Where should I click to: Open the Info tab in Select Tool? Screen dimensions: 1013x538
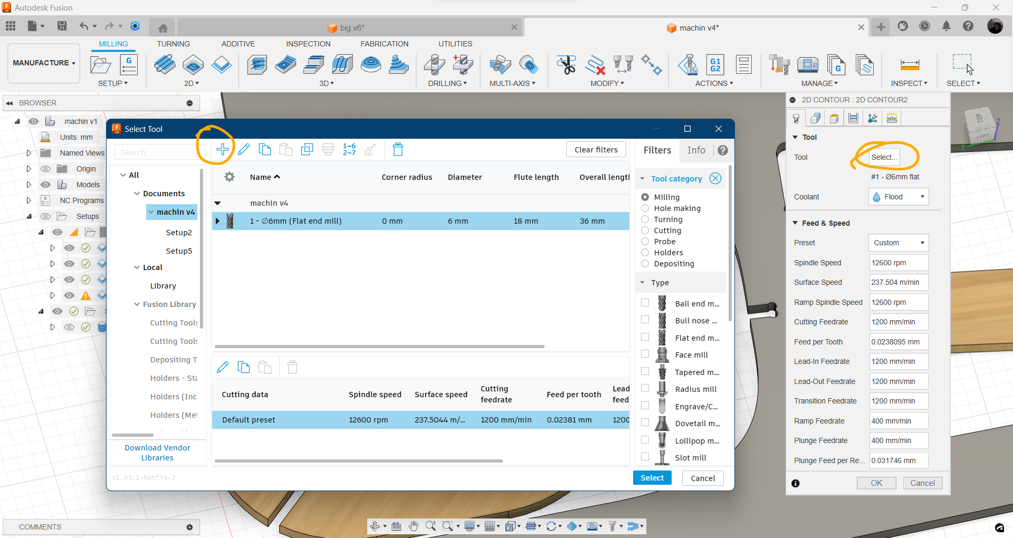(696, 150)
